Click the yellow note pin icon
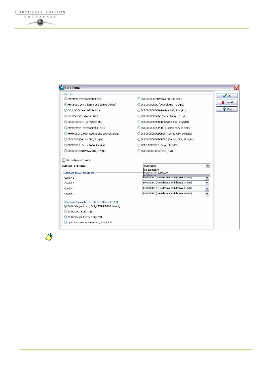The height and width of the screenshot is (384, 271). click(49, 237)
